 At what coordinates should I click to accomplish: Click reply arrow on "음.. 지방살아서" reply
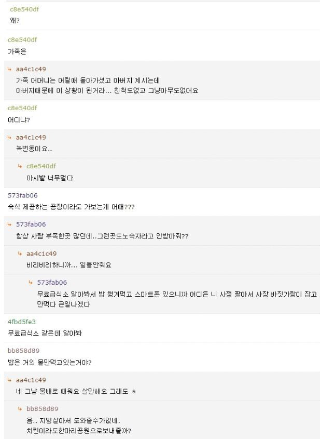coord(20,409)
